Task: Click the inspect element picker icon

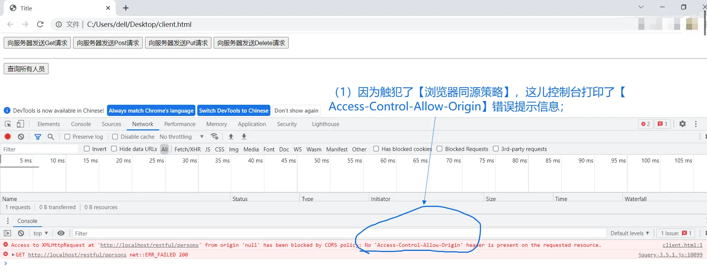Action: [x=8, y=124]
